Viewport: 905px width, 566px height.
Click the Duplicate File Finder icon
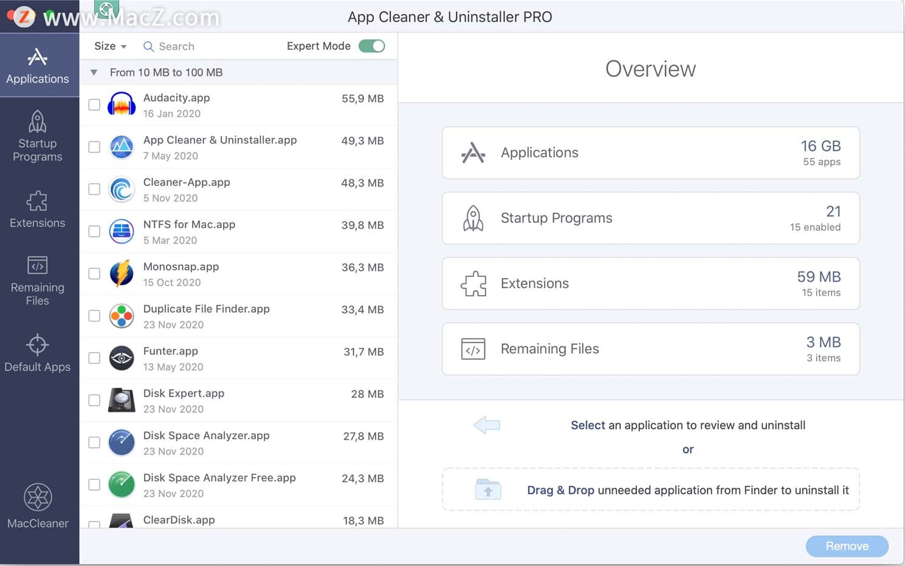[x=122, y=316]
